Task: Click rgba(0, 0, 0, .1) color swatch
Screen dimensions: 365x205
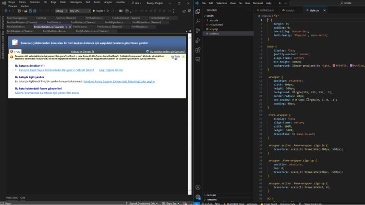Action: tap(308, 100)
